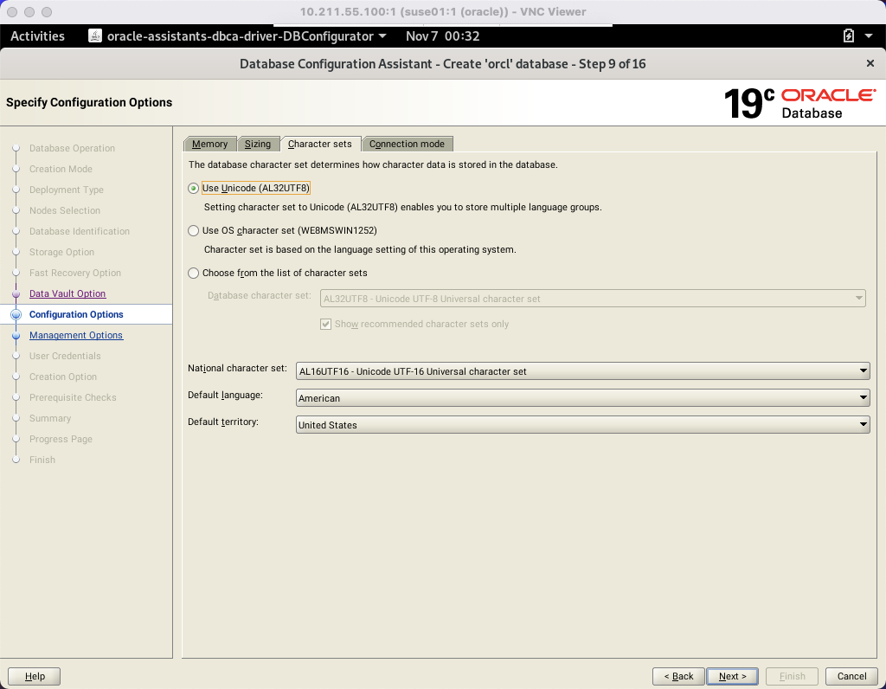Click Creation Mode step in sidebar
The height and width of the screenshot is (689, 886).
coord(61,169)
